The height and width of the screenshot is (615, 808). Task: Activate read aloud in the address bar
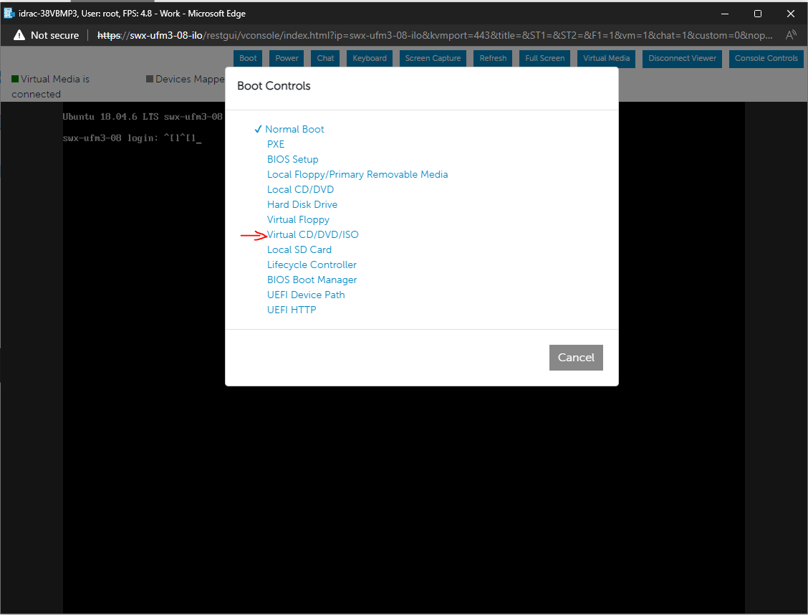pos(790,34)
